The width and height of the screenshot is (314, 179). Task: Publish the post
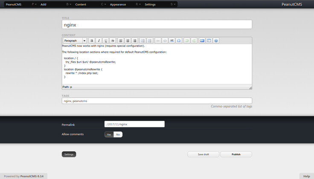pyautogui.click(x=236, y=154)
